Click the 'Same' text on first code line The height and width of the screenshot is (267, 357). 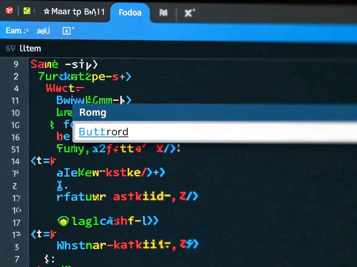click(44, 64)
